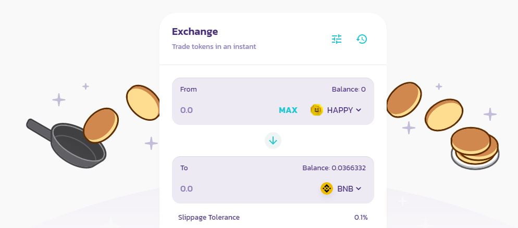The image size is (518, 228).
Task: Click the HAPPY token smiley icon
Action: (317, 110)
